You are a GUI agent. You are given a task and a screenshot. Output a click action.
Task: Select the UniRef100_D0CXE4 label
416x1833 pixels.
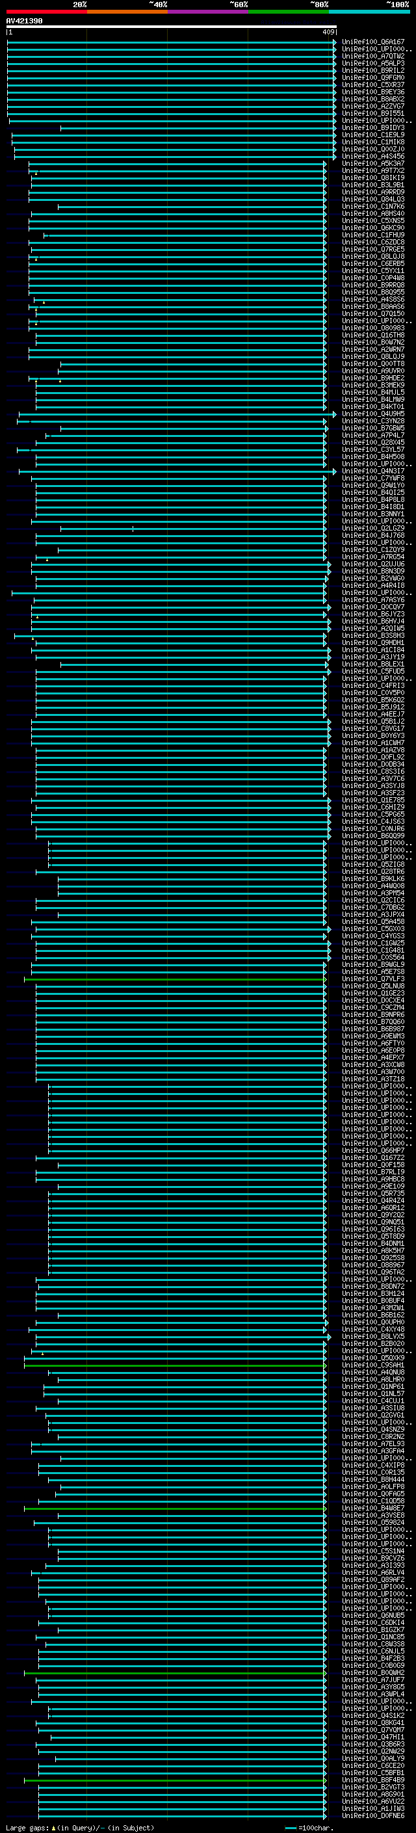373,1001
